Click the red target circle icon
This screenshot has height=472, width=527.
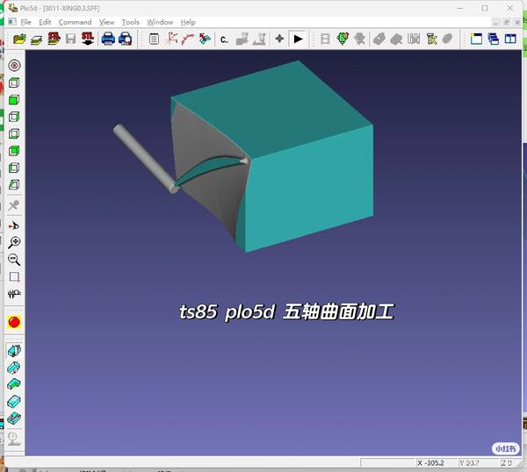14,66
